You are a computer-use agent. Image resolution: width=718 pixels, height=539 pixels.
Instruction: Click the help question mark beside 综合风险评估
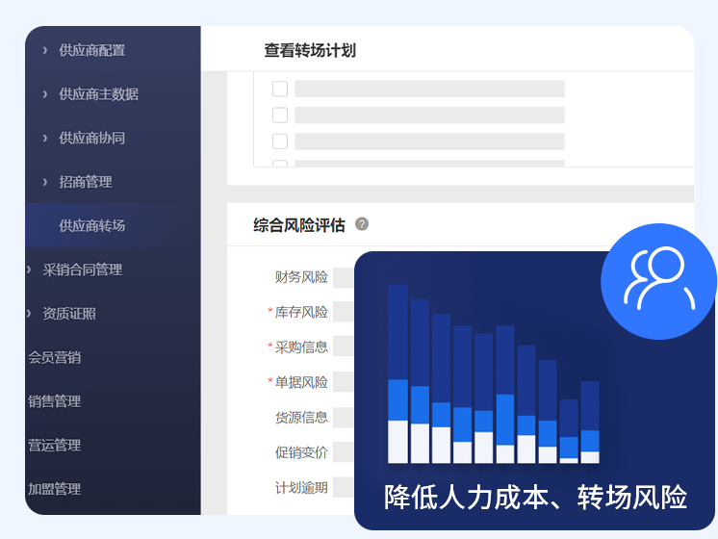point(362,224)
